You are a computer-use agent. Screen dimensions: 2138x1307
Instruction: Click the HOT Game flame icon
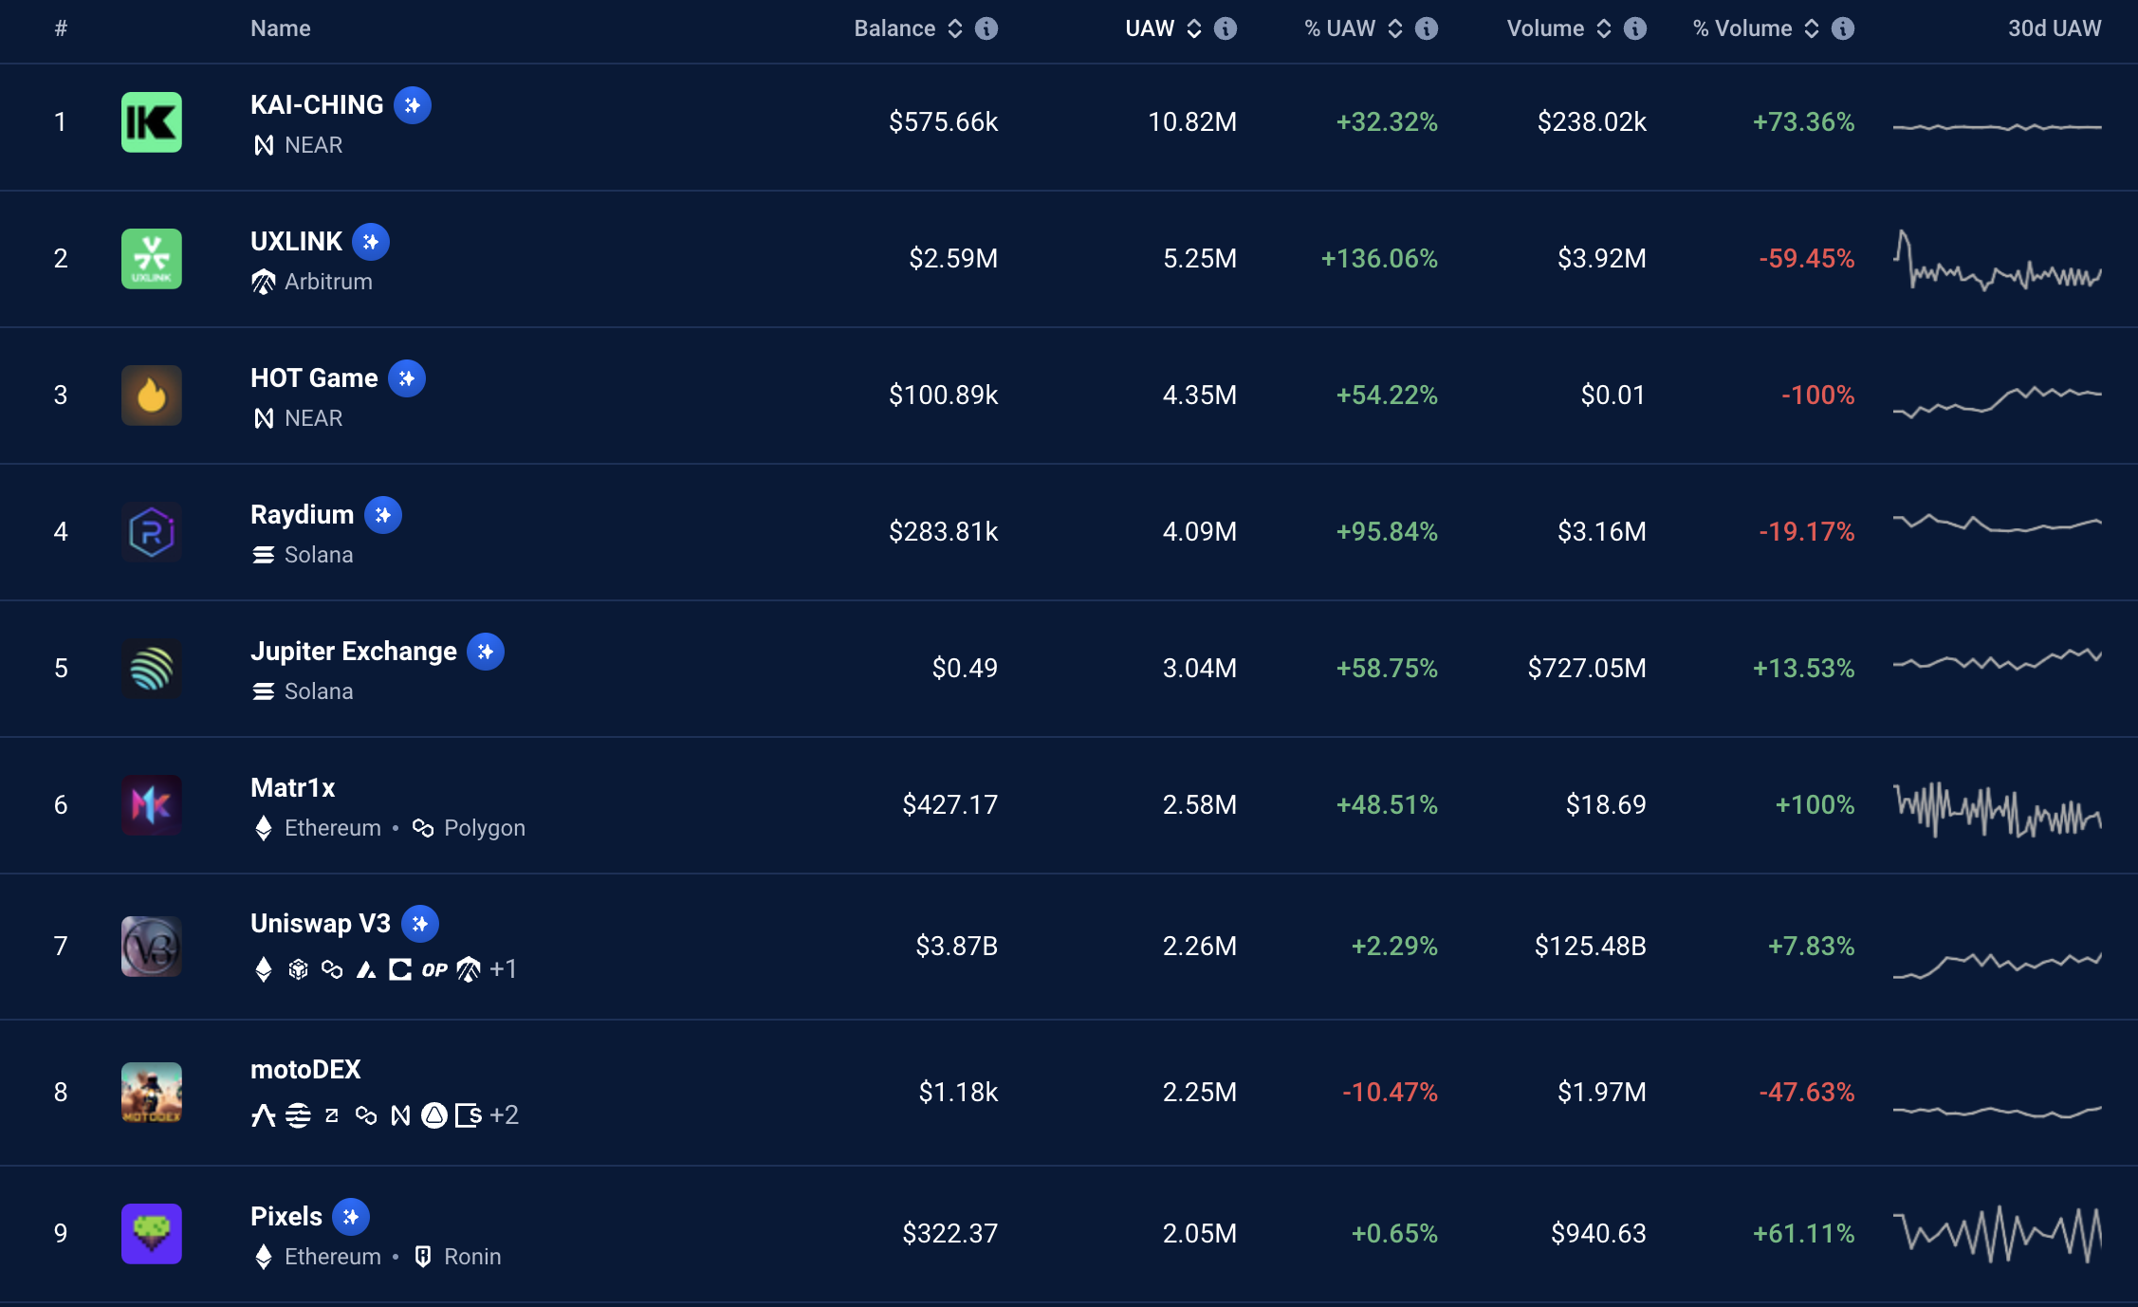pos(151,396)
